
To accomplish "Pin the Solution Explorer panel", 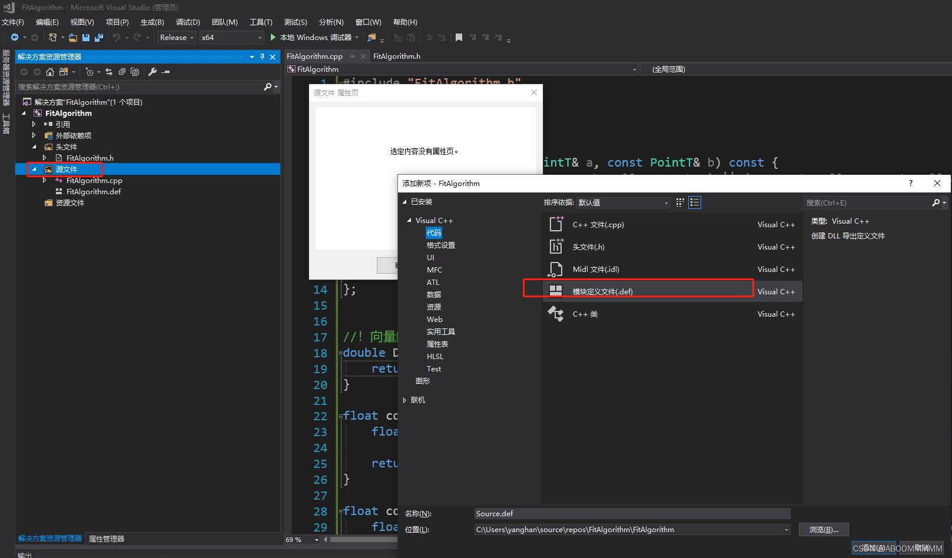I will point(262,57).
